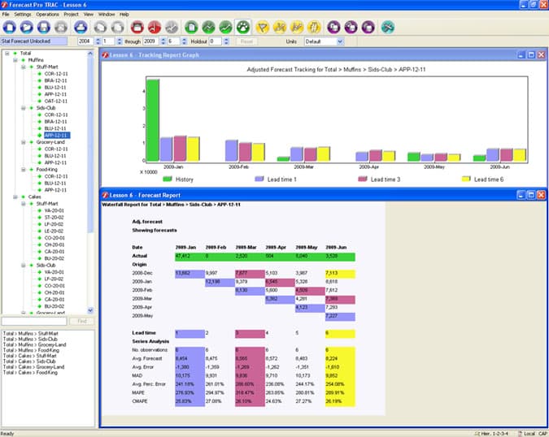Open the Units dropdown

[x=340, y=41]
